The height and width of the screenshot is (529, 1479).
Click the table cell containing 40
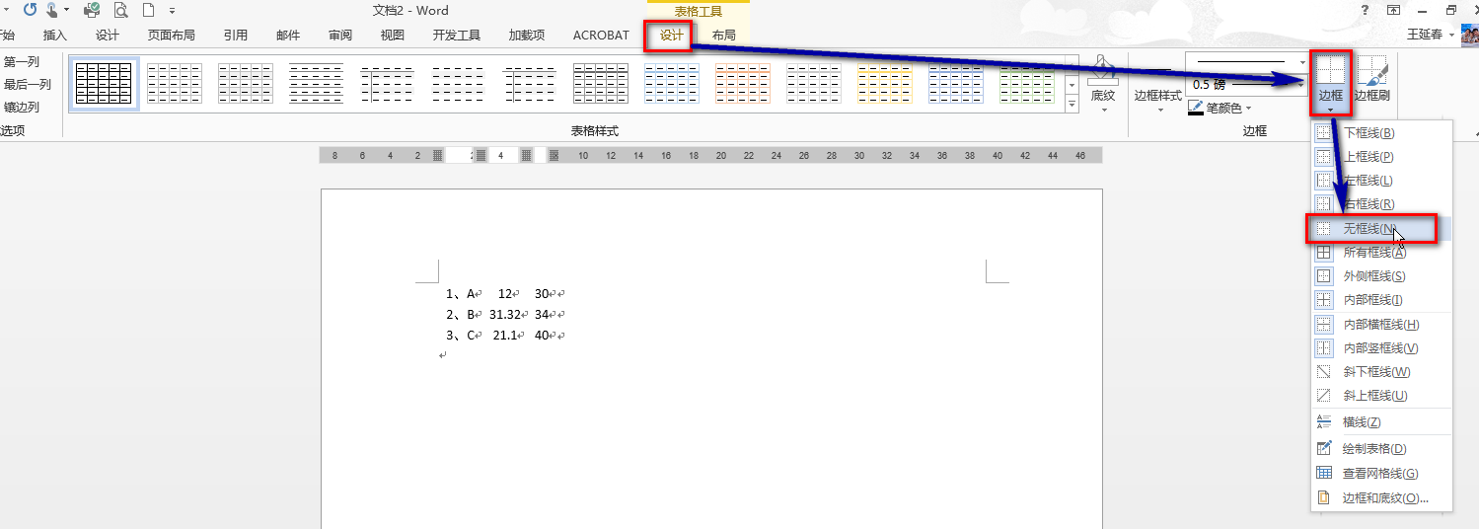tap(544, 335)
